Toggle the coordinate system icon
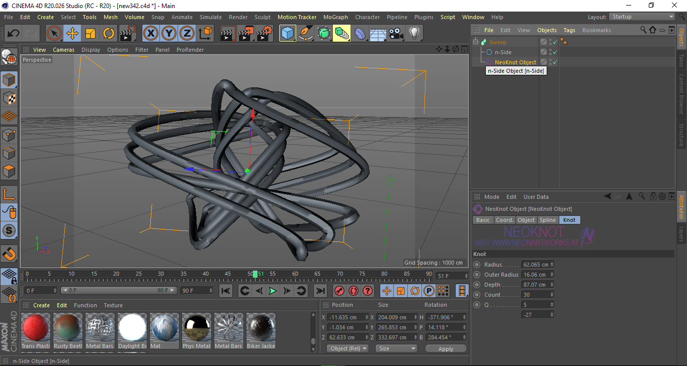The image size is (687, 366). [205, 34]
